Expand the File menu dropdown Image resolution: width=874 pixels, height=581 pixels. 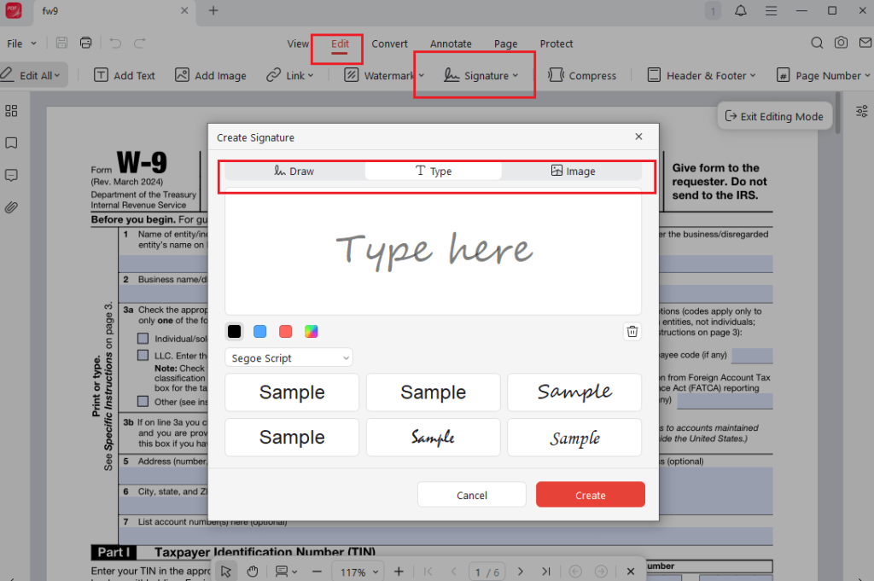coord(21,44)
